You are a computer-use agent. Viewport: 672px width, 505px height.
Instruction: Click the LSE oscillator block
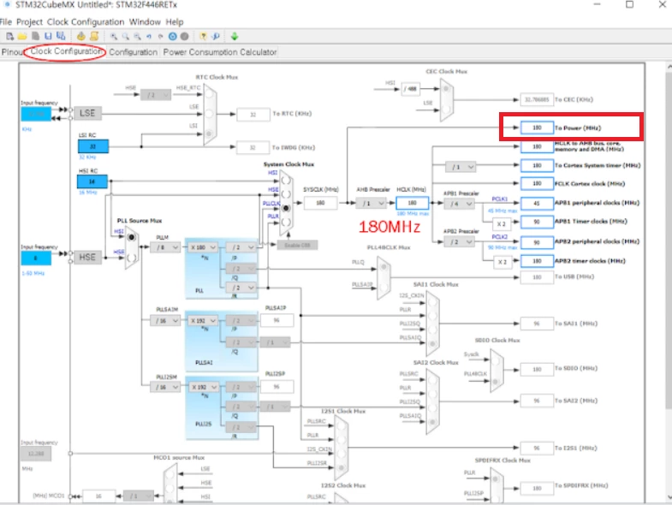tap(87, 113)
